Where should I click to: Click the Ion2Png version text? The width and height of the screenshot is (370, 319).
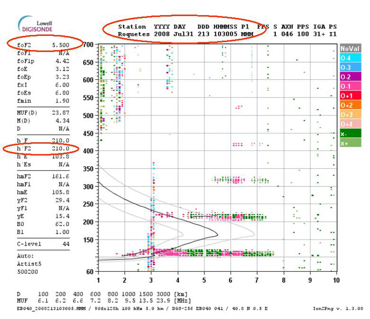click(x=345, y=307)
